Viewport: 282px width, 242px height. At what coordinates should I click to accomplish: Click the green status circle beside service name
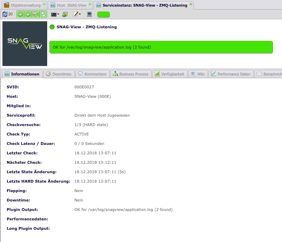point(52,27)
